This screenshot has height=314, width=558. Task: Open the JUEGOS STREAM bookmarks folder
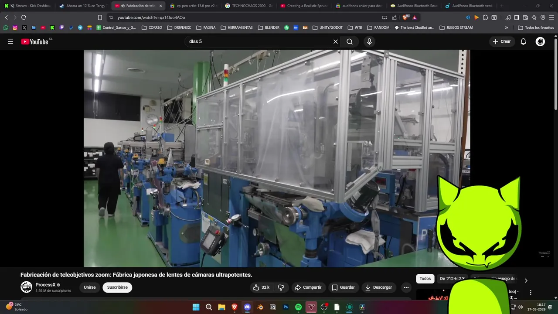coord(456,27)
